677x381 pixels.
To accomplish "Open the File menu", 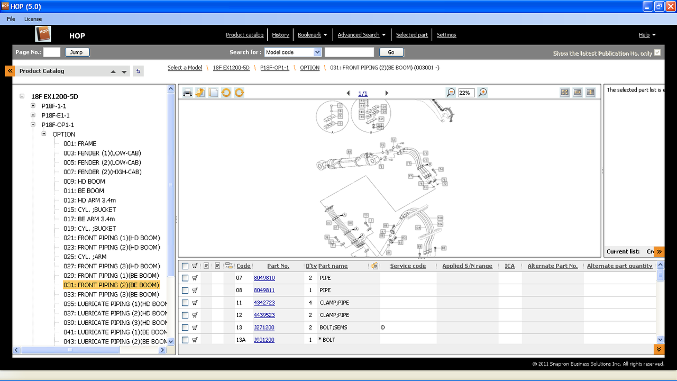I will click(11, 19).
